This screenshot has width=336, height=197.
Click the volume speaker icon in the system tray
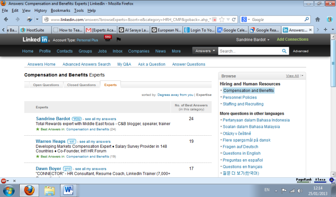pos(300,191)
